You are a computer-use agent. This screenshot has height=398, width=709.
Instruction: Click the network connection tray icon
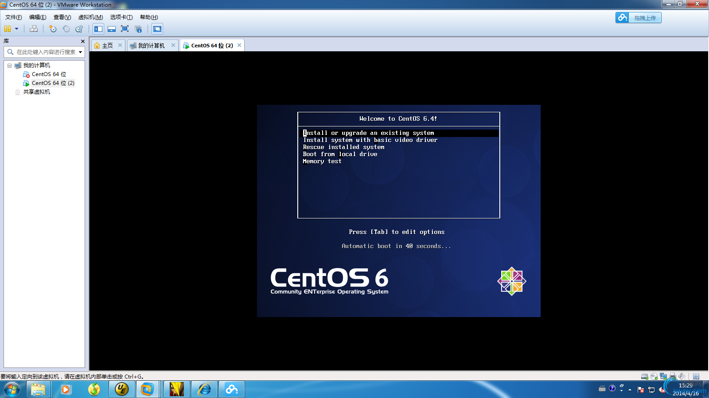pyautogui.click(x=651, y=390)
